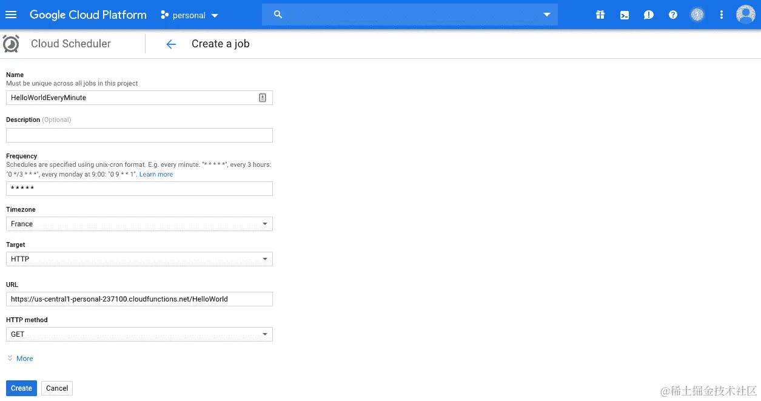Open the Learn more link

tap(156, 174)
